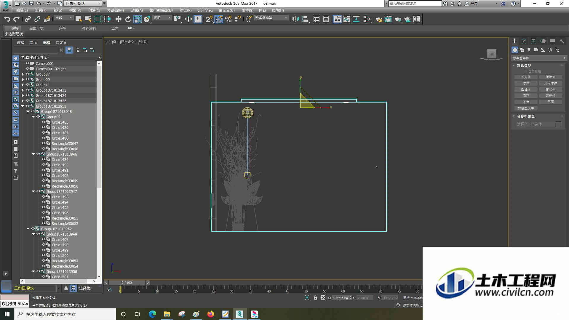Toggle the Percent Snap button

228,19
